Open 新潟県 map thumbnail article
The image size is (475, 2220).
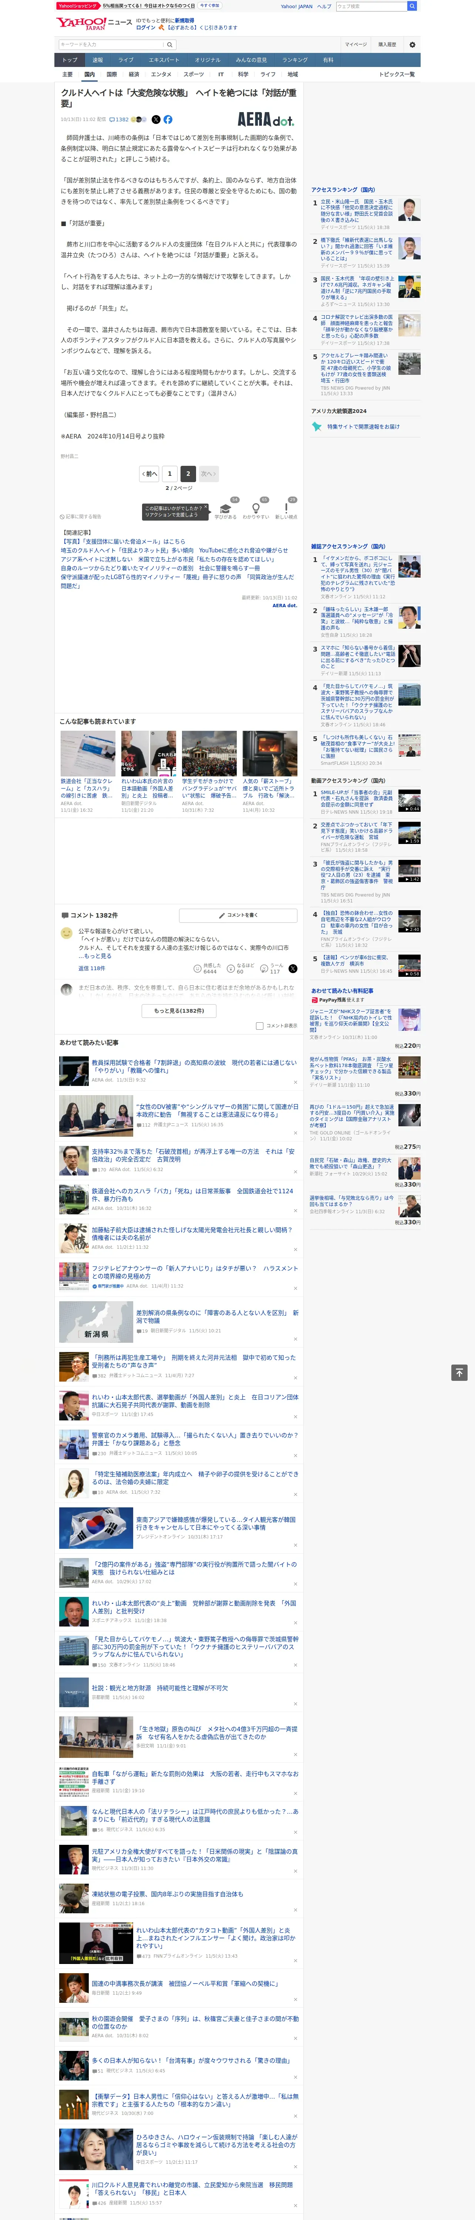click(96, 1322)
